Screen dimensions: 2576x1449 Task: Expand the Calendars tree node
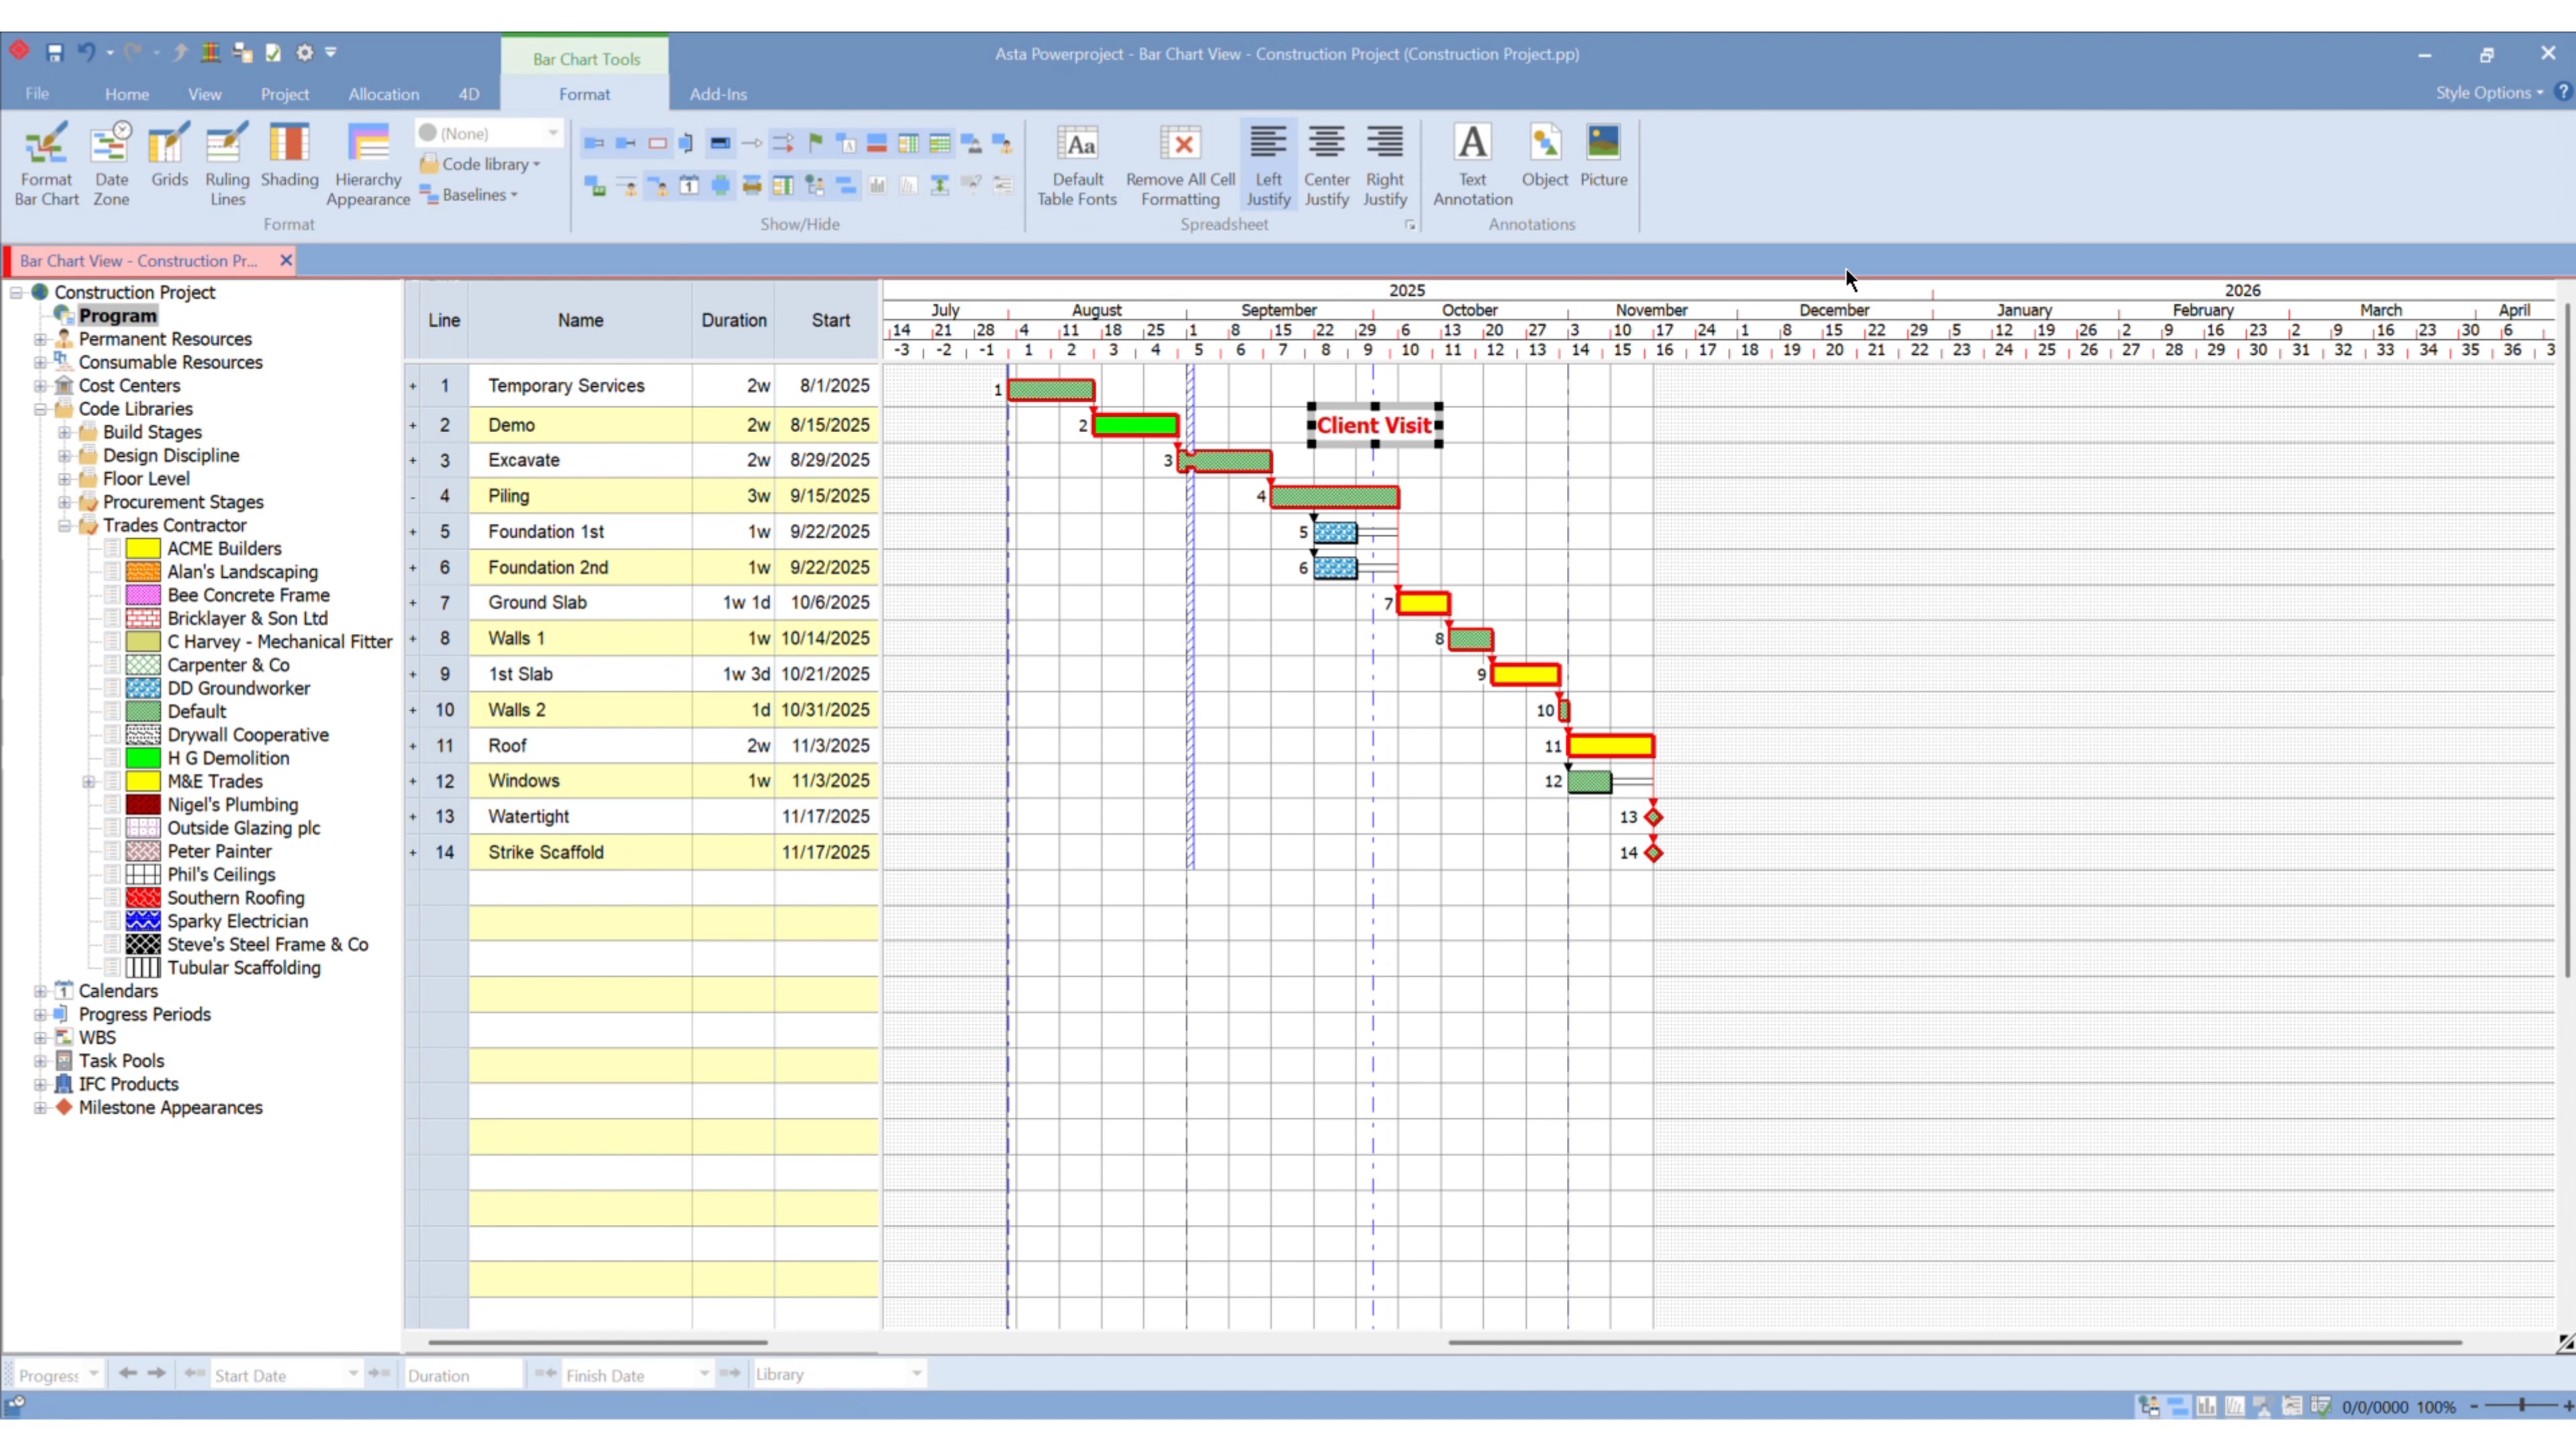40,991
